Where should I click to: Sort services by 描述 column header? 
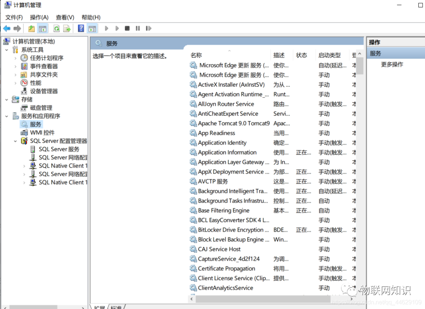(282, 55)
